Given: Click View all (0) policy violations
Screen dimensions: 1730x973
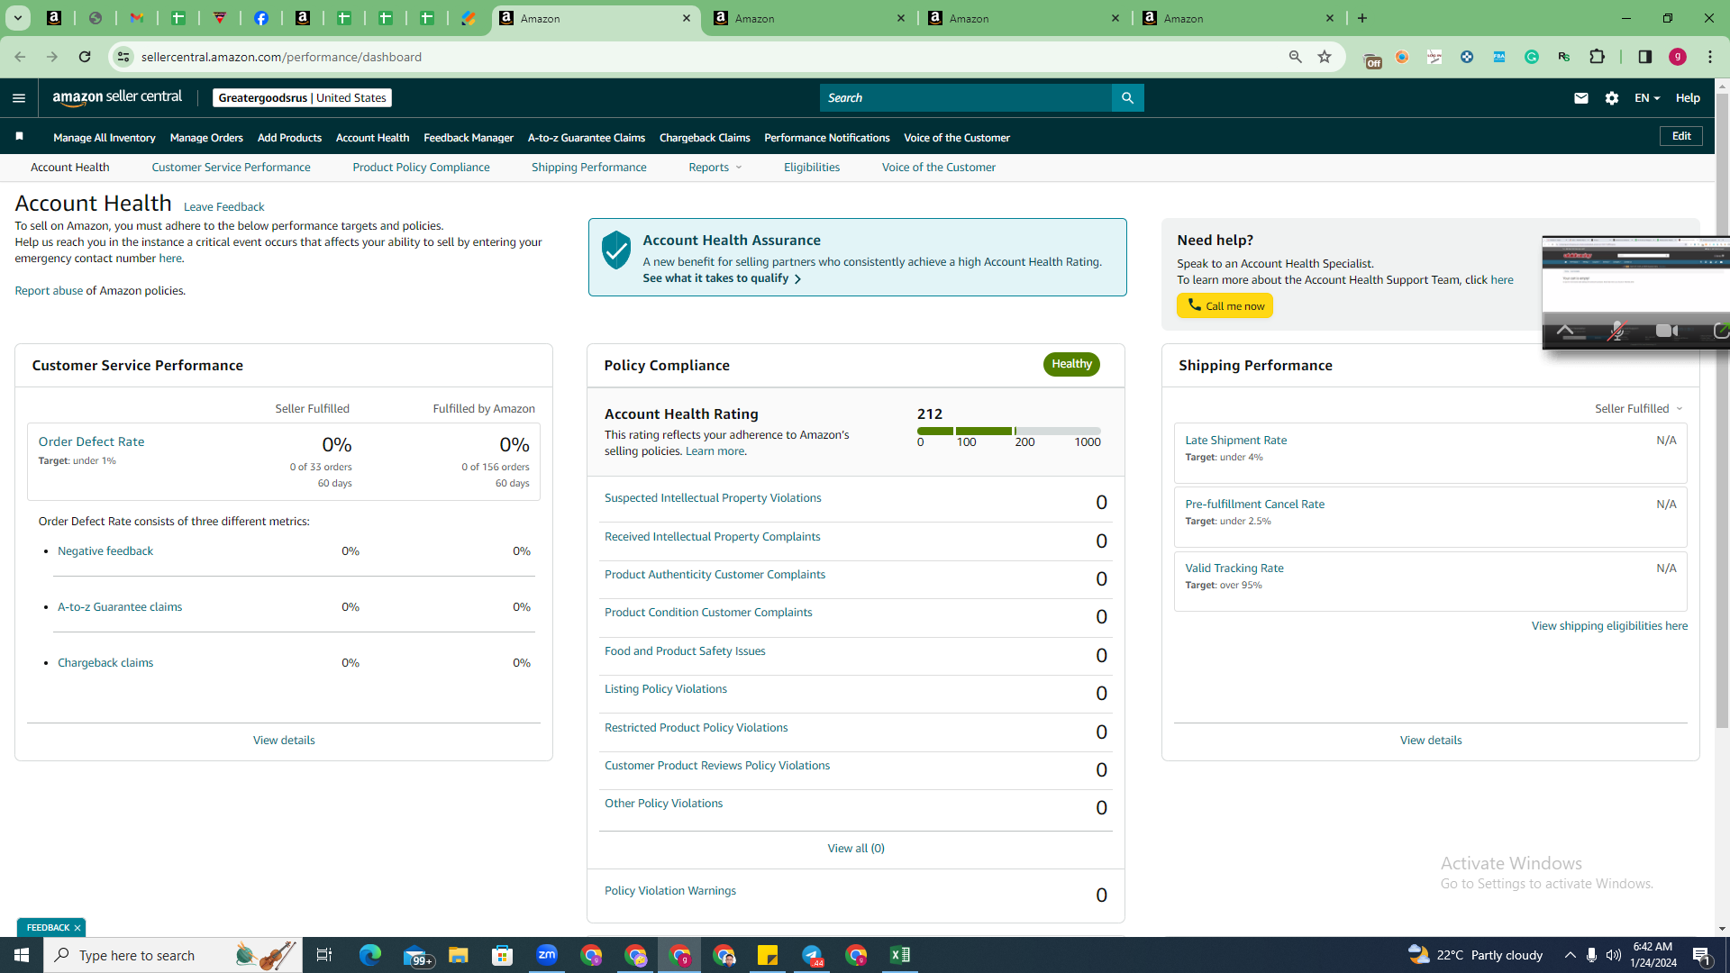Looking at the screenshot, I should 856,849.
